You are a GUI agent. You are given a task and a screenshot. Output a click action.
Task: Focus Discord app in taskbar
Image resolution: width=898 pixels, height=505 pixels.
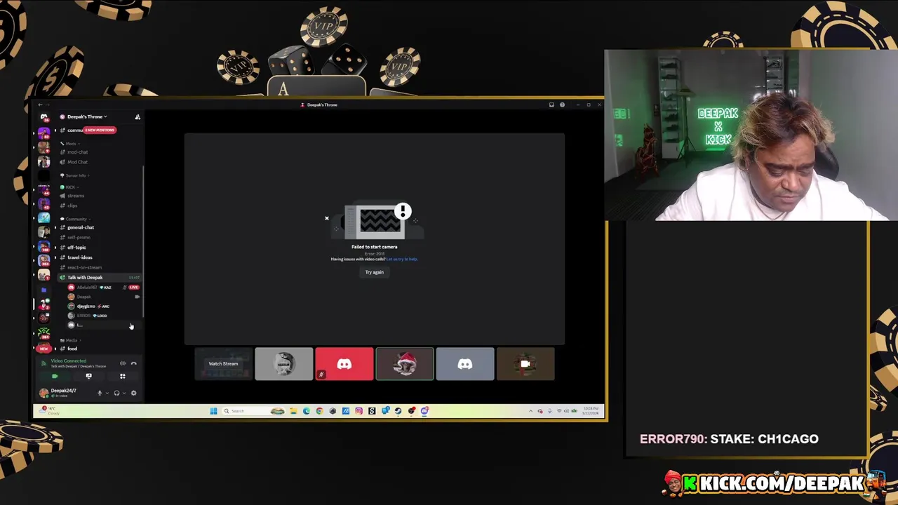424,411
